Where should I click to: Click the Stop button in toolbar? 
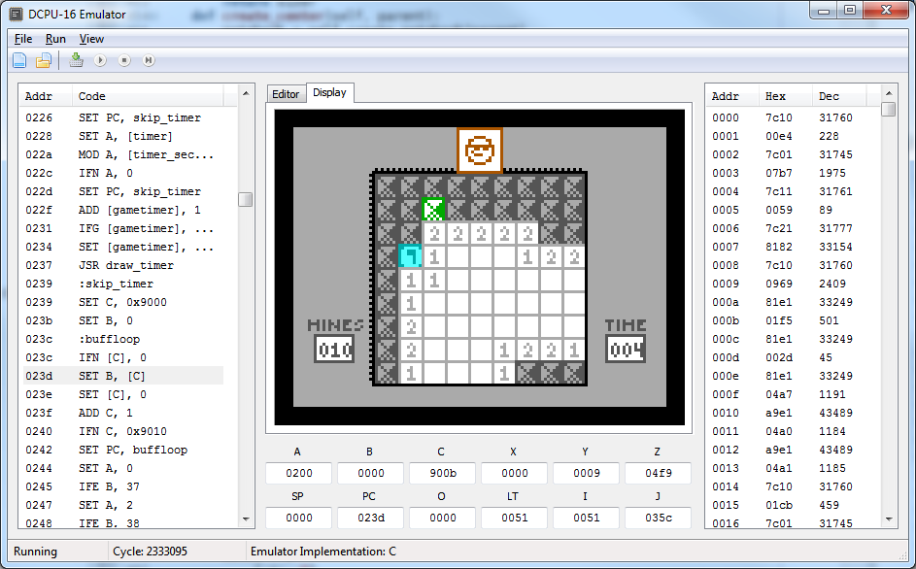tap(124, 60)
